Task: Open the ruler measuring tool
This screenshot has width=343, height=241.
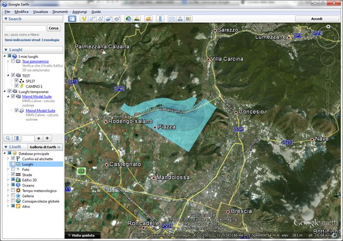Action: coord(160,19)
